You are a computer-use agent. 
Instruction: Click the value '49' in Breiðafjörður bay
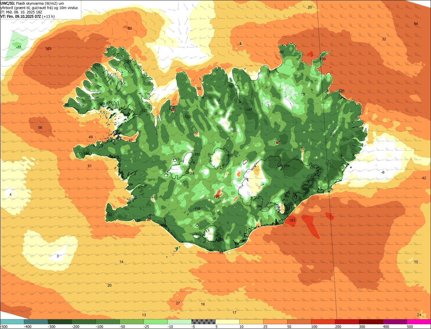tap(91, 137)
